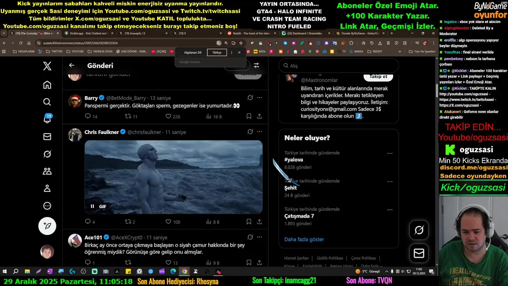Like Ace101's post with 13 likes
Screen dimensions: 508x286
(x=171, y=263)
